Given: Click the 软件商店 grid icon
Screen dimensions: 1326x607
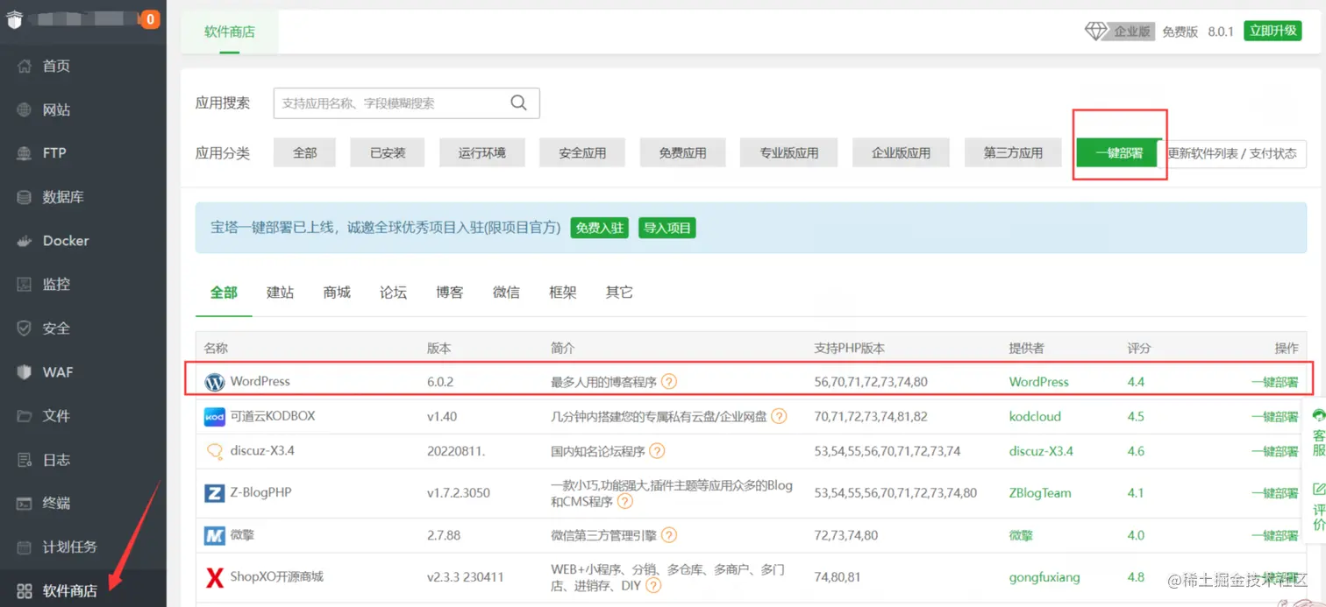Looking at the screenshot, I should [x=25, y=591].
